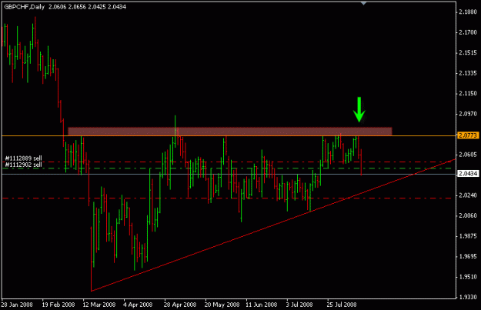Select the orange 2.0773 price label
The height and width of the screenshot is (310, 481).
pos(467,135)
